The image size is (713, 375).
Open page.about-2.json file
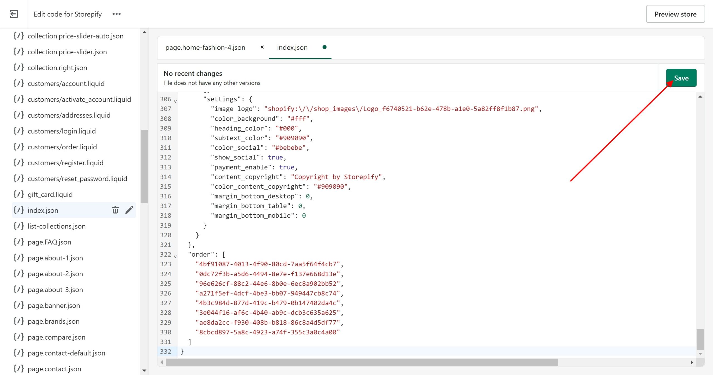(x=55, y=274)
